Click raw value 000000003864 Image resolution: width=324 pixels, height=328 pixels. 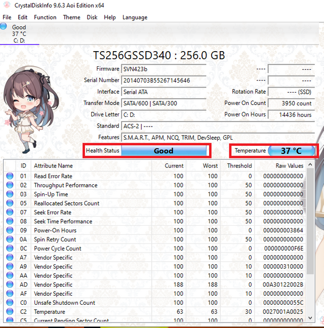pos(283,230)
